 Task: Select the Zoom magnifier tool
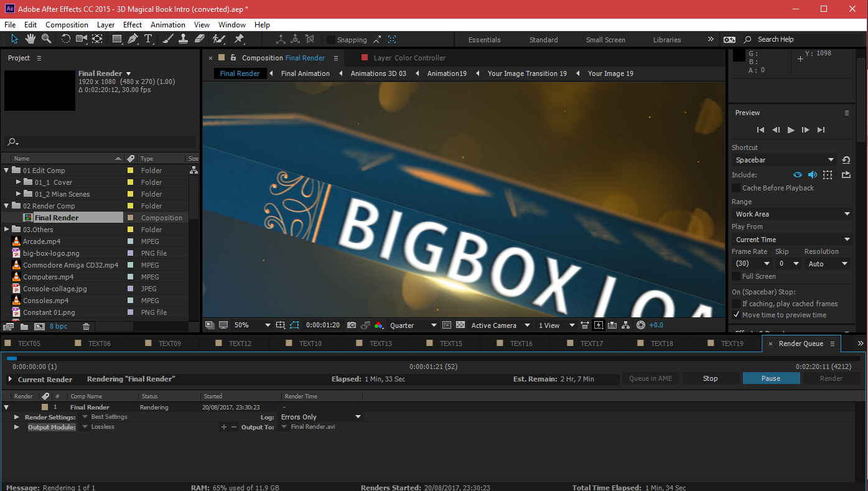coord(46,39)
